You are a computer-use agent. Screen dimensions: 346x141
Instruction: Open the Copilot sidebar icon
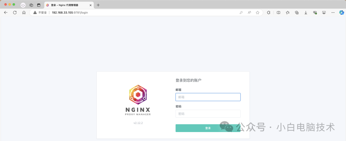tap(342, 12)
